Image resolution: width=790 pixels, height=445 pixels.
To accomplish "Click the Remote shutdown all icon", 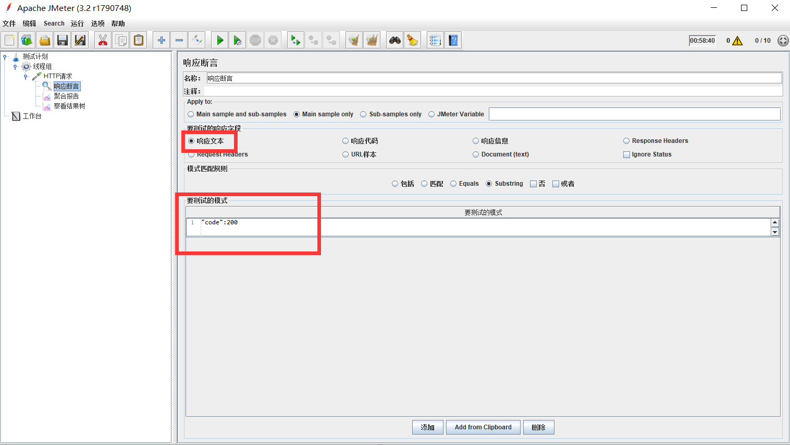I will point(331,40).
